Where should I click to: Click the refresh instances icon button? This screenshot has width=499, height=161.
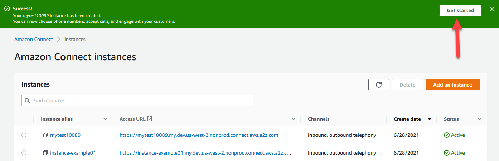378,85
